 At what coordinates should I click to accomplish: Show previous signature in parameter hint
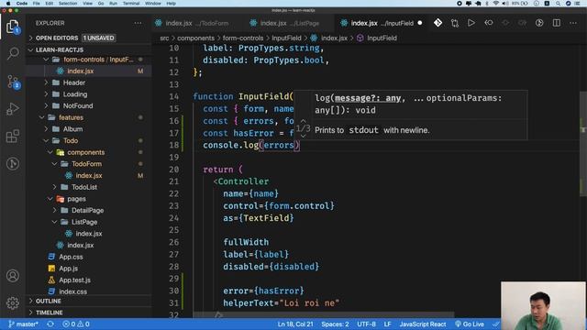304,121
